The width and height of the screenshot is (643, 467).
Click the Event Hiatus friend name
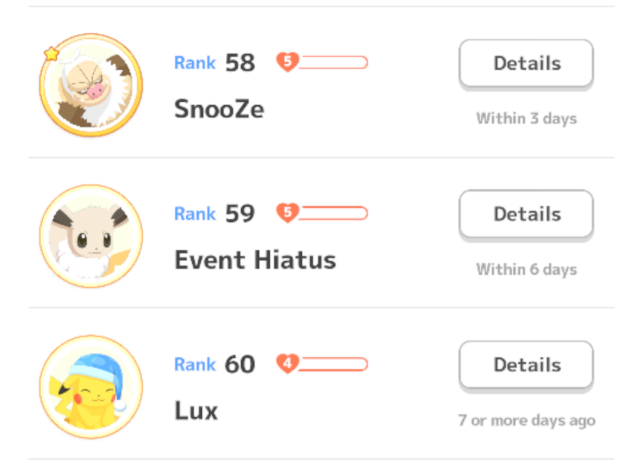[255, 260]
